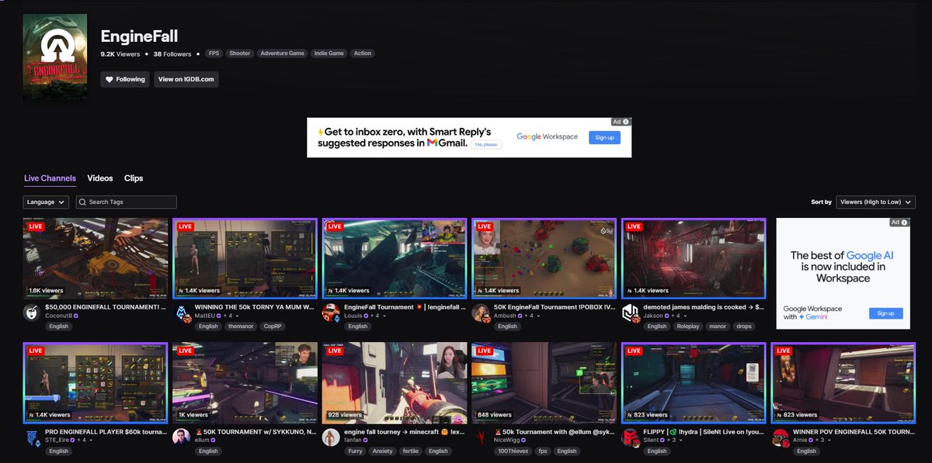Open MattEU's channel avatar
Screen dimensions: 932x463
181,312
